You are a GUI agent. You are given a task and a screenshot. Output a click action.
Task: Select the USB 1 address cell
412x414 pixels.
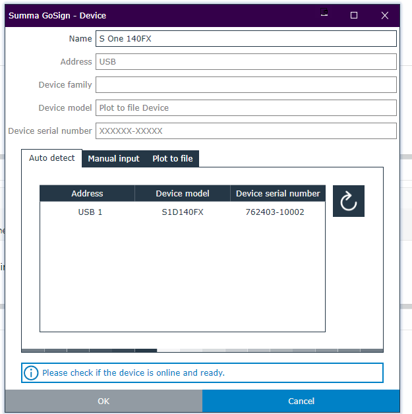90,212
